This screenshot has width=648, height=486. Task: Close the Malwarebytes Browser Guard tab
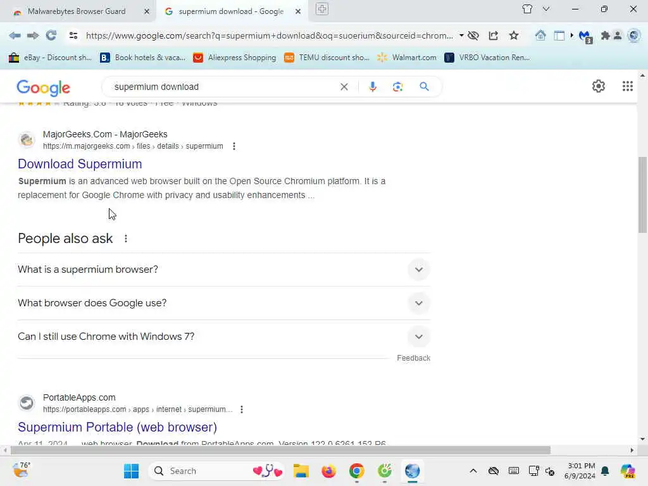[x=147, y=11]
